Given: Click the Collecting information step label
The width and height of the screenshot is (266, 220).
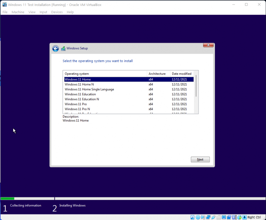Looking at the screenshot, I should [26, 205].
